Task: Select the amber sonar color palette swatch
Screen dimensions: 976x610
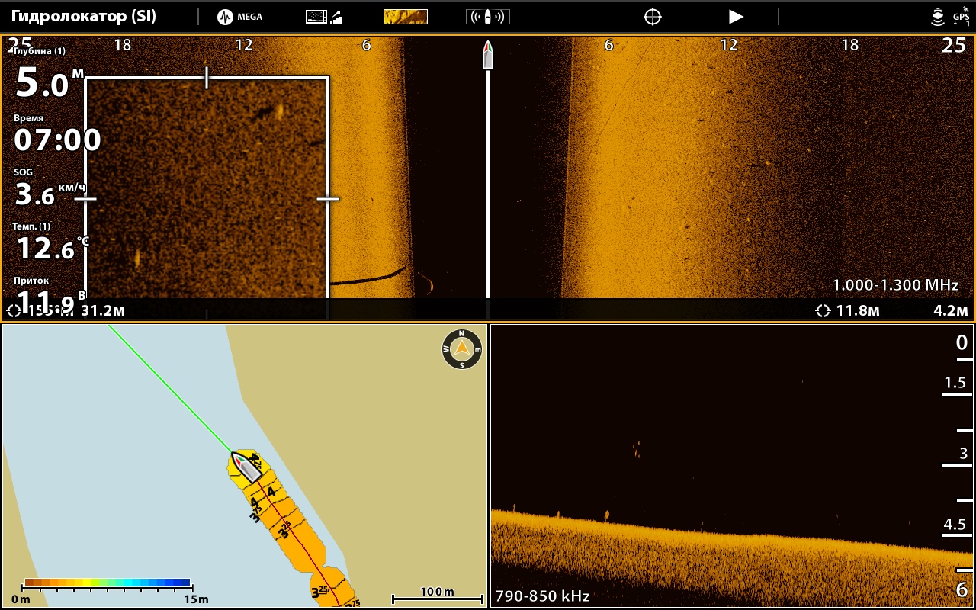Action: [x=405, y=17]
